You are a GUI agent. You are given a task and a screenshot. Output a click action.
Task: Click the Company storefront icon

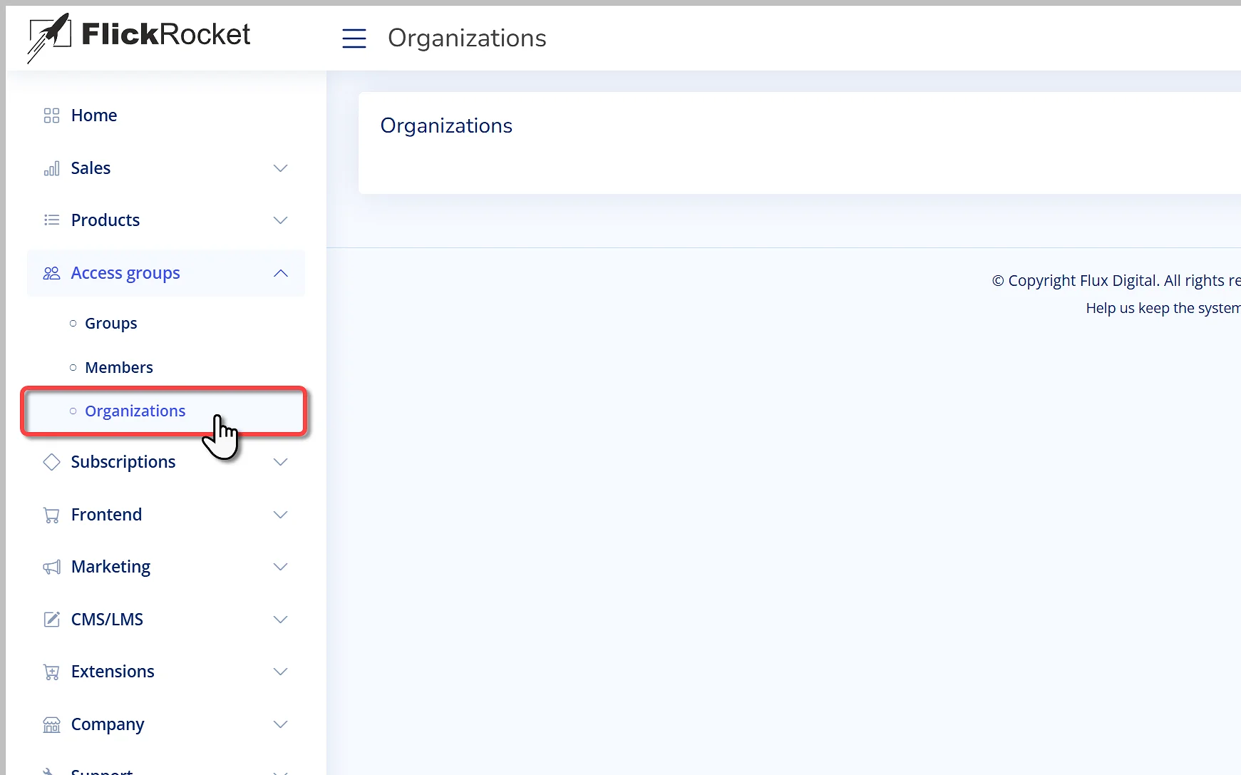(x=51, y=724)
